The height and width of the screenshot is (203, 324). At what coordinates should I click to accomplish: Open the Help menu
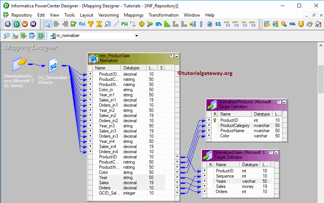coord(210,15)
